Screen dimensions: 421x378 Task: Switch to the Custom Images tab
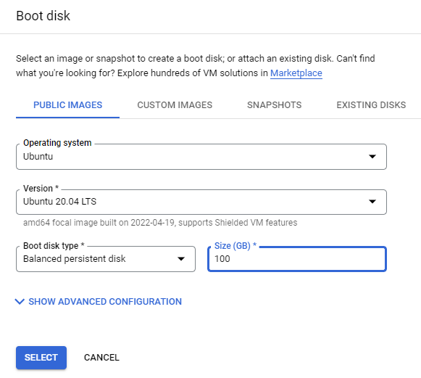pos(175,105)
